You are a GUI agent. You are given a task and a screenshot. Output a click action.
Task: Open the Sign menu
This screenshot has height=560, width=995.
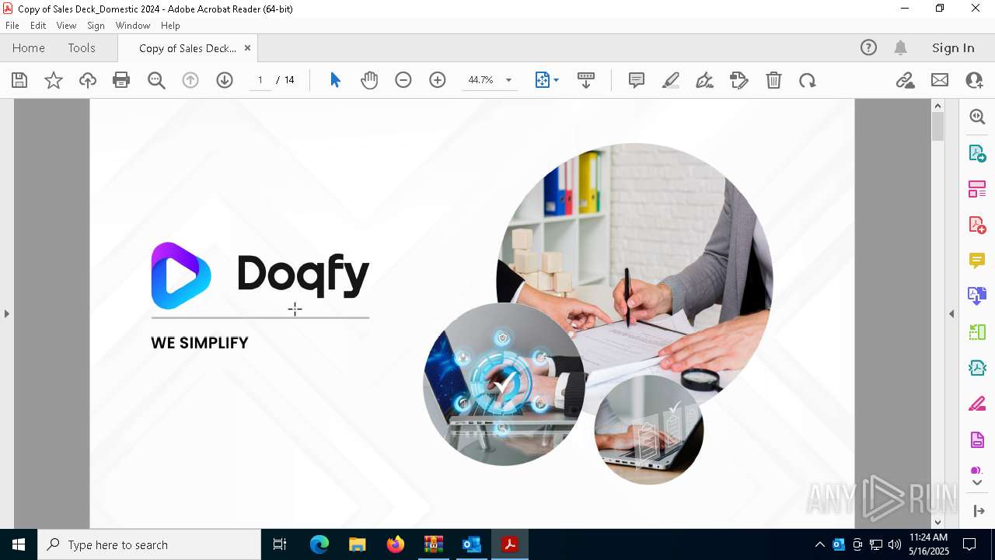[x=96, y=26]
